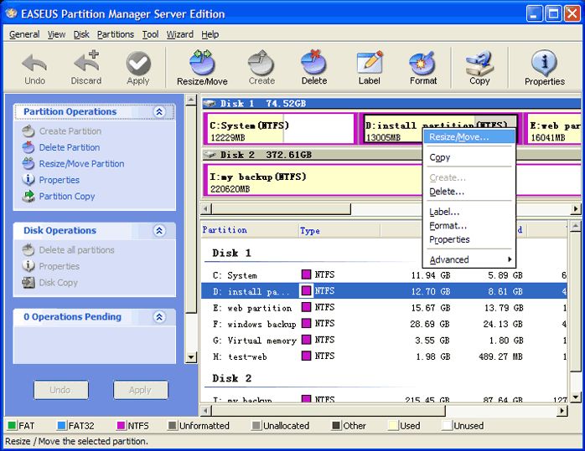Click Create Partition icon in sidebar
The height and width of the screenshot is (451, 585).
click(x=28, y=131)
